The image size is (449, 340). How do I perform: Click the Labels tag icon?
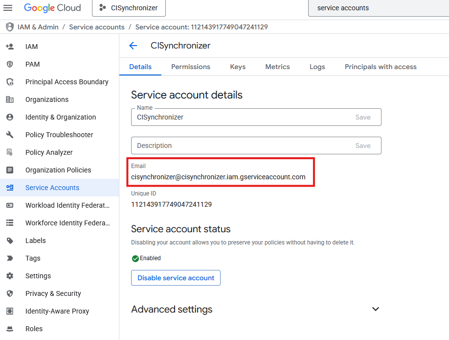tap(10, 241)
